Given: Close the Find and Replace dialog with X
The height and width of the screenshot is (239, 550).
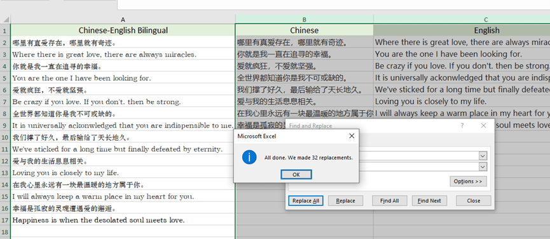Looking at the screenshot, I should click(483, 126).
